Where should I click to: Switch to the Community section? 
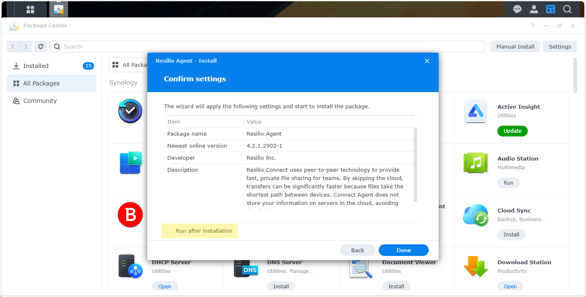40,101
